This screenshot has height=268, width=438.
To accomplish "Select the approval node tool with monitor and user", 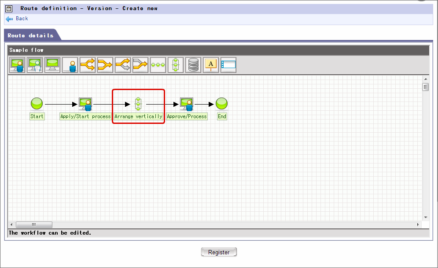I will click(x=17, y=65).
